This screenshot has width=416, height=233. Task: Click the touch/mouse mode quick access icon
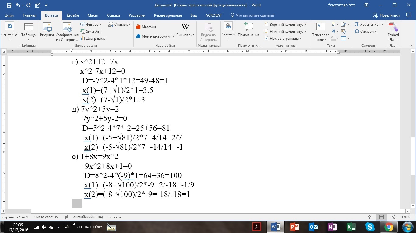click(x=37, y=5)
